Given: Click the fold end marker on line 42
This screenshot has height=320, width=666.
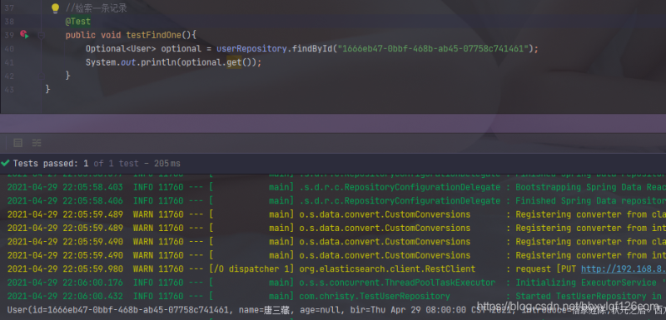Looking at the screenshot, I should click(x=42, y=76).
